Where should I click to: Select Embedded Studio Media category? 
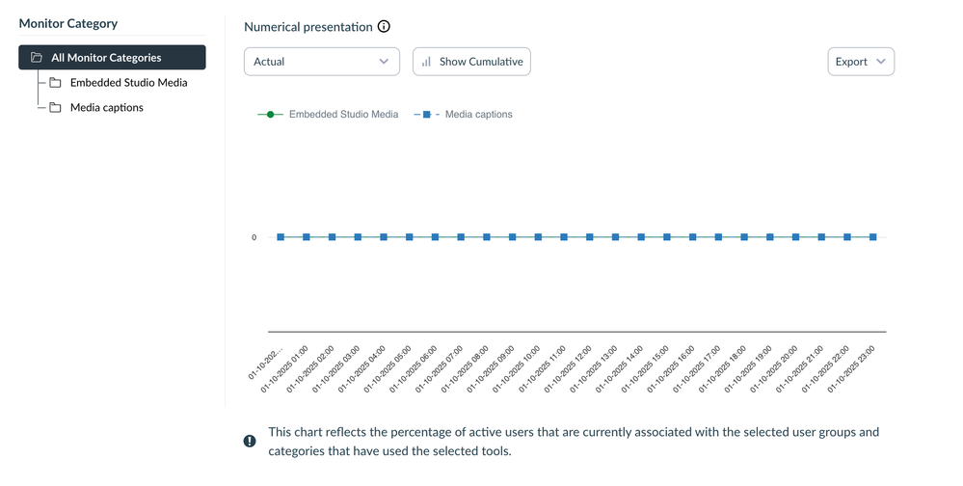coord(128,83)
